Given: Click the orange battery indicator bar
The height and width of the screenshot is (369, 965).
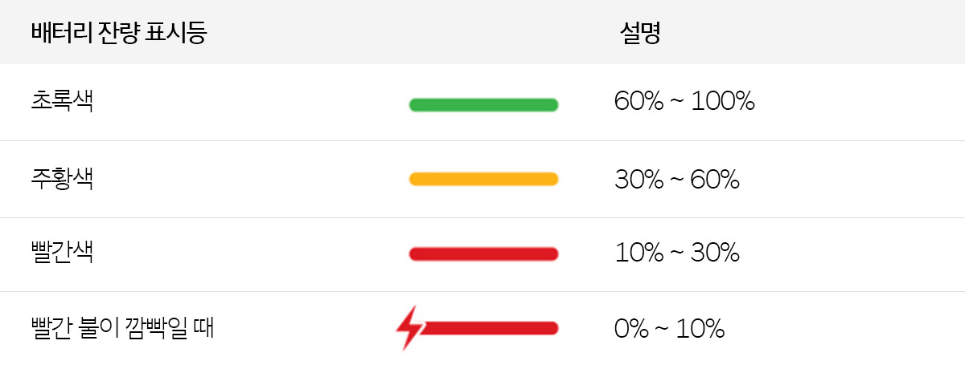Looking at the screenshot, I should (x=483, y=179).
